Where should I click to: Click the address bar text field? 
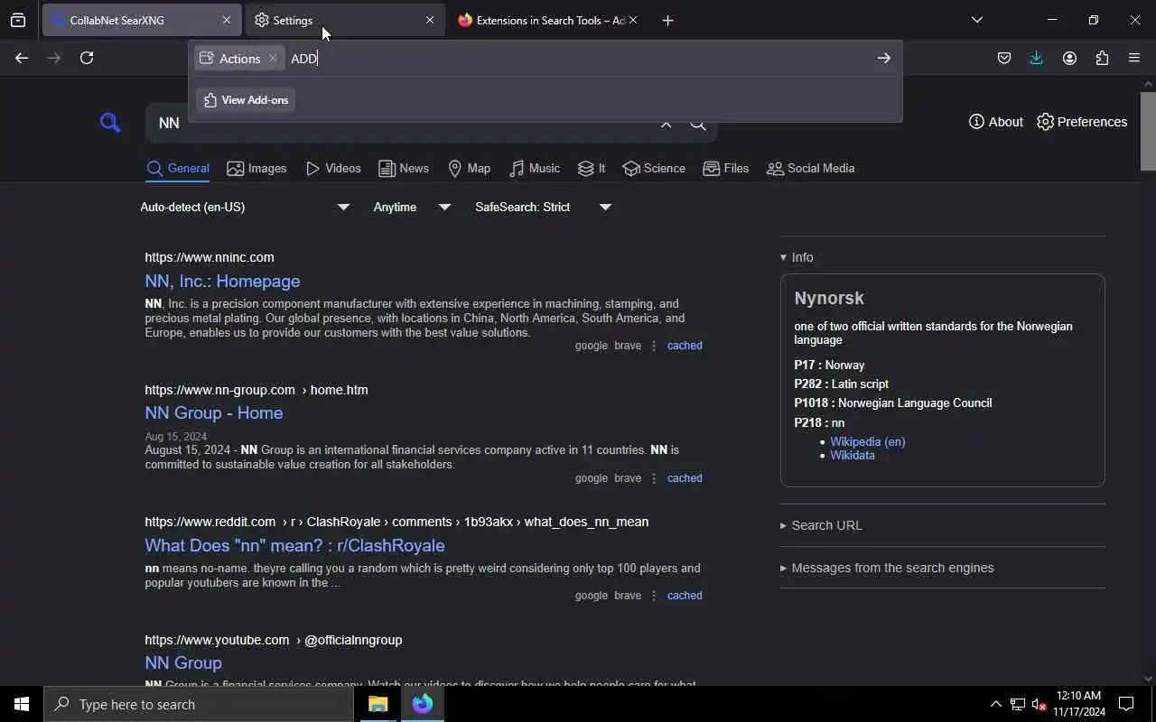[x=578, y=58]
